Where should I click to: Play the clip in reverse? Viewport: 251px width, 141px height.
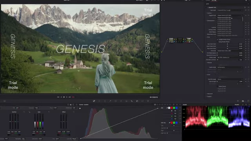click(61, 97)
